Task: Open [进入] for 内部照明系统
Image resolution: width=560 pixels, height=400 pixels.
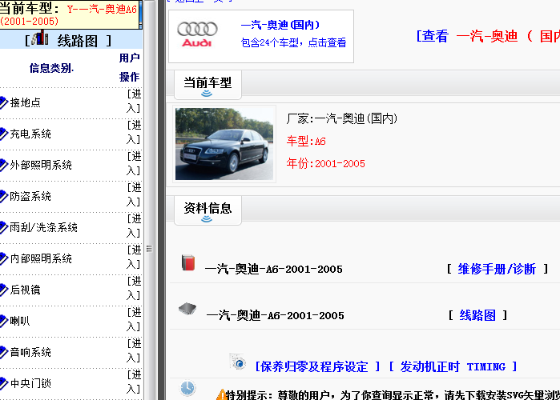Action: (x=134, y=257)
